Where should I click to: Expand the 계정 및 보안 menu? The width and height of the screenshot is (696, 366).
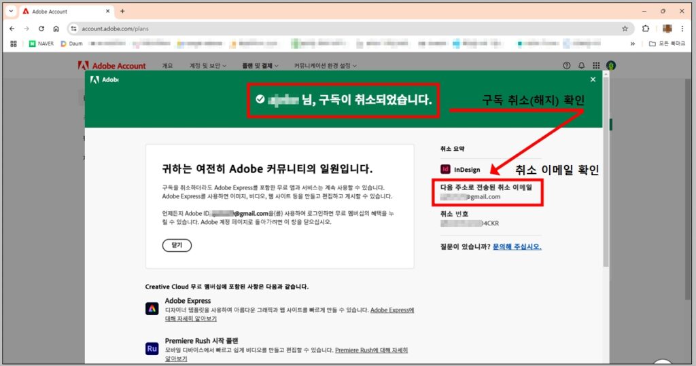click(x=208, y=66)
